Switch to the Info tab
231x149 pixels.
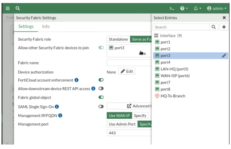(x=46, y=27)
